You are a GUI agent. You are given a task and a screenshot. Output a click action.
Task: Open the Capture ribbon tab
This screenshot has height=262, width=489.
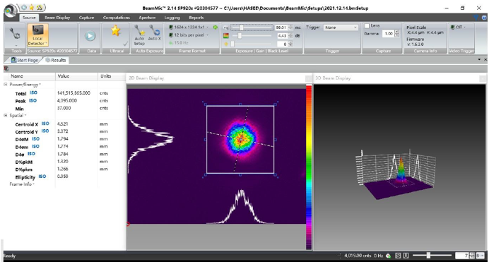86,18
